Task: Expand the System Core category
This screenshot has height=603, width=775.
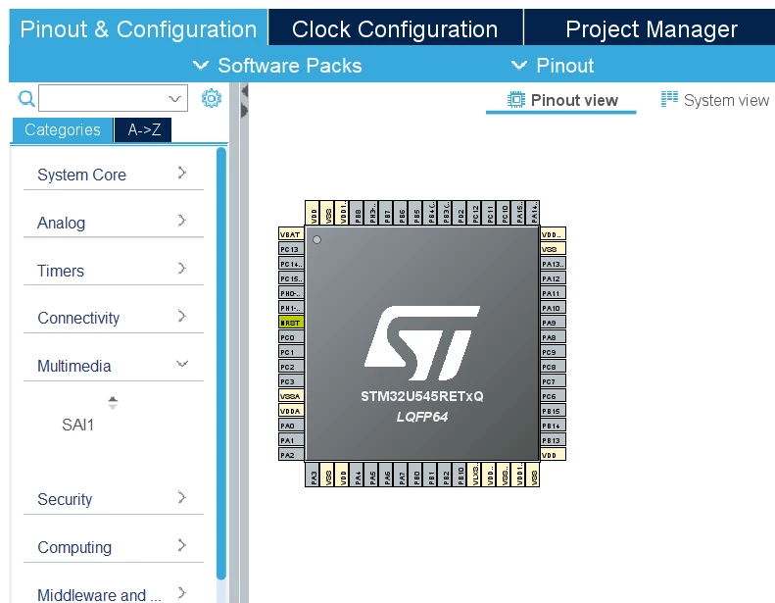Action: point(114,175)
